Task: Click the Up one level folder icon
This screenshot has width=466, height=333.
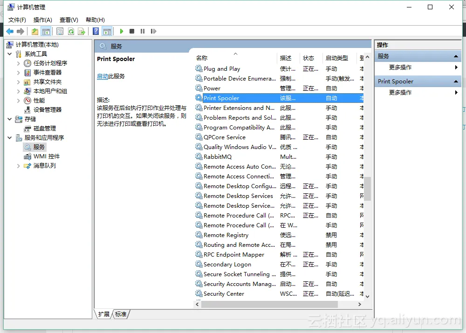Action: tap(35, 31)
